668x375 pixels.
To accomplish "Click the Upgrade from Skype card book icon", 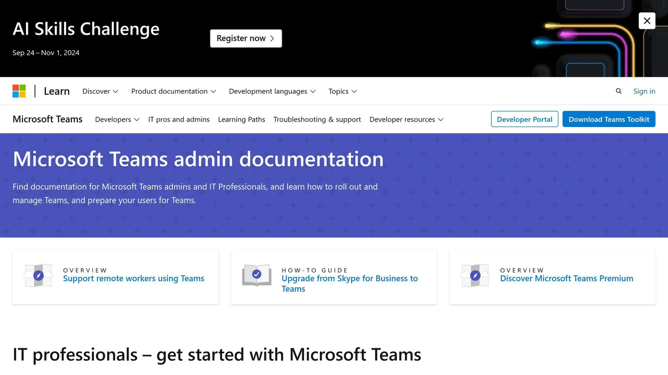I will [257, 275].
